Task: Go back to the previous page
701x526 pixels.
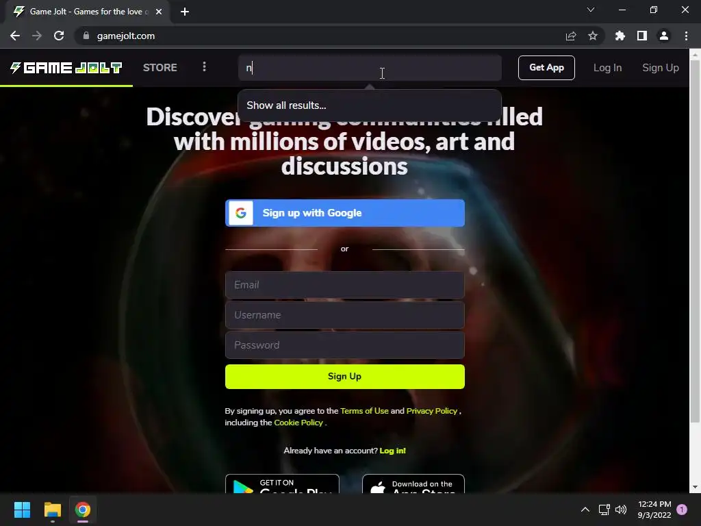Action: [x=15, y=36]
